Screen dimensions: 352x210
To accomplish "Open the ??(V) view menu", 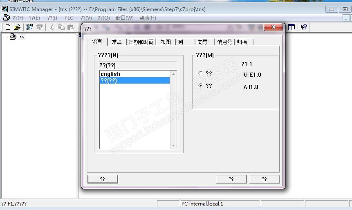I will 86,18.
